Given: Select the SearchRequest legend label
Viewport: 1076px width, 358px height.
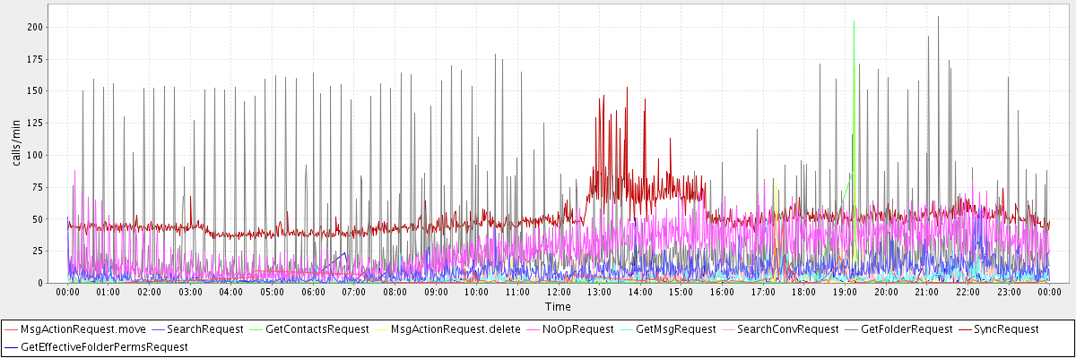Looking at the screenshot, I should coord(205,329).
